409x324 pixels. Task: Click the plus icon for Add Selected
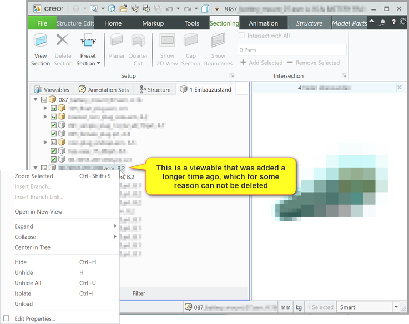[243, 62]
